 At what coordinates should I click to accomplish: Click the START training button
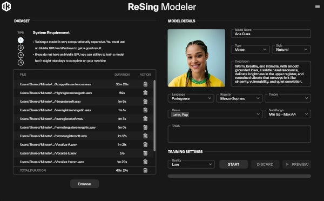pyautogui.click(x=233, y=164)
